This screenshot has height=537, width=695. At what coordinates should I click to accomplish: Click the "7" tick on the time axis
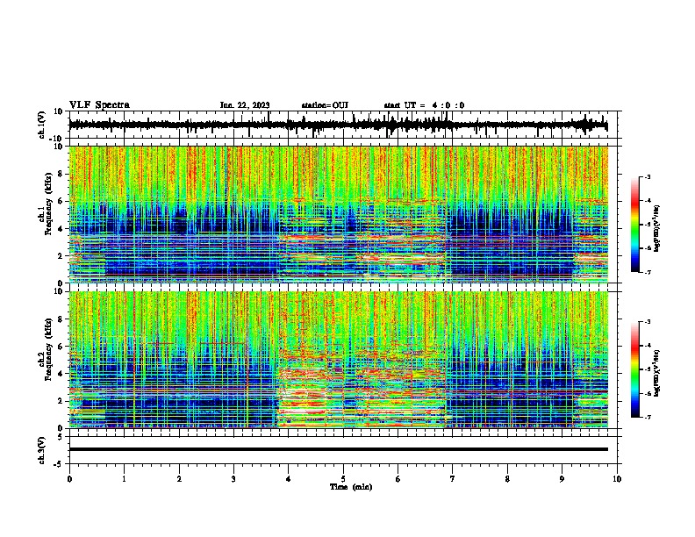pos(453,479)
